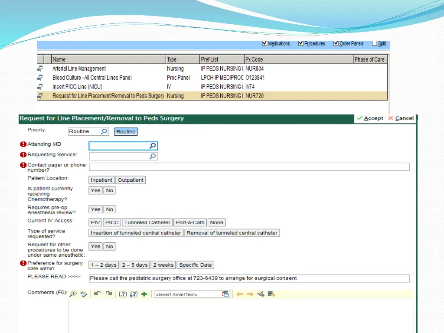This screenshot has width=444, height=333.
Task: Enable the Split checkbox
Action: click(x=374, y=43)
